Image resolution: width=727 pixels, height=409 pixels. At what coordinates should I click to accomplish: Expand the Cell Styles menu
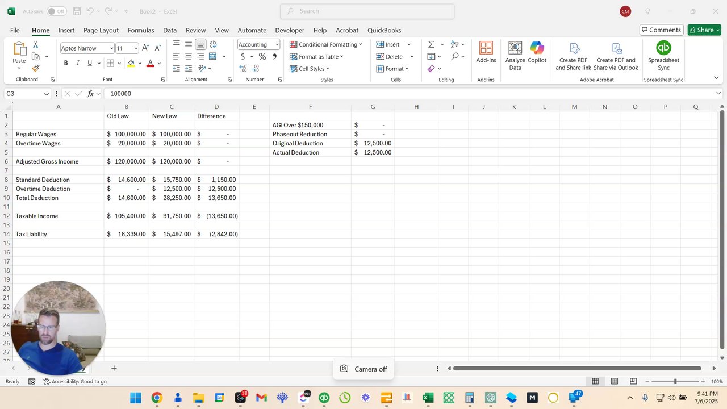(310, 69)
